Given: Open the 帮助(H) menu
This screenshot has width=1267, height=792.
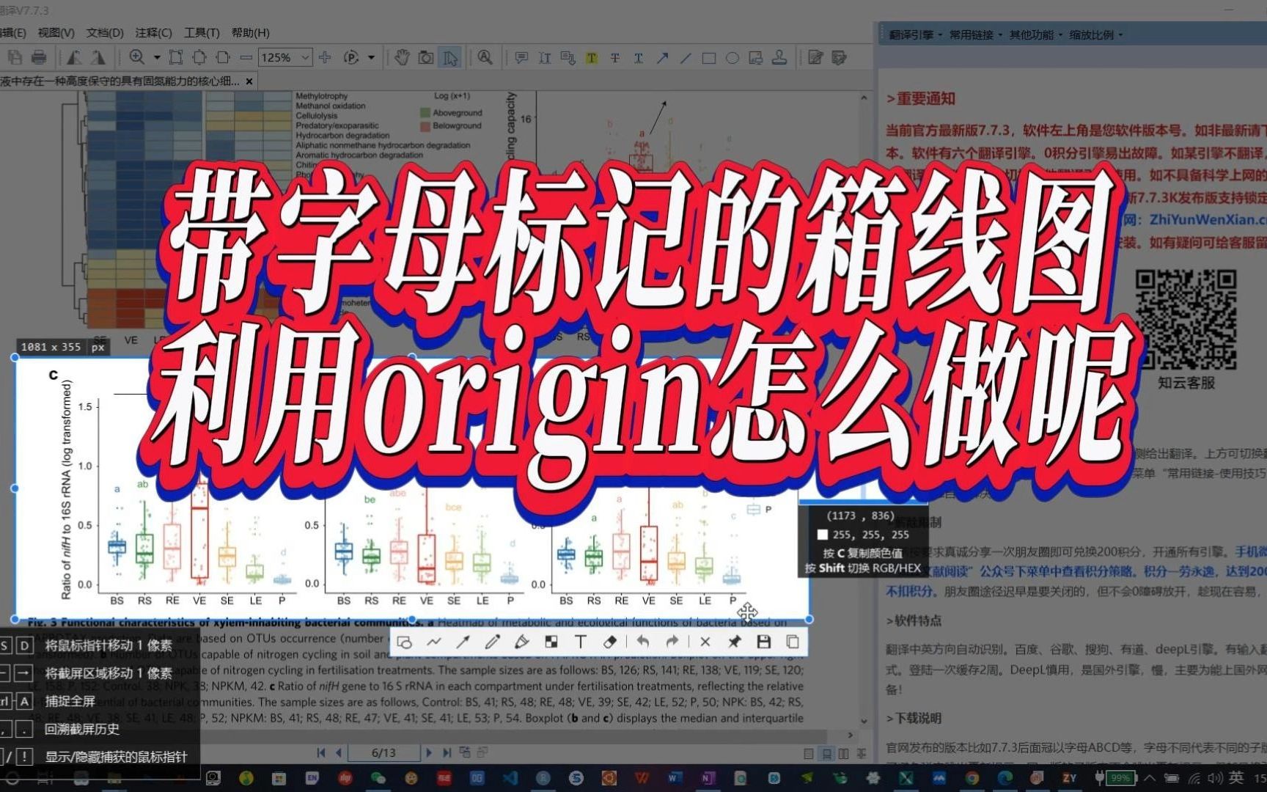Looking at the screenshot, I should [x=250, y=32].
